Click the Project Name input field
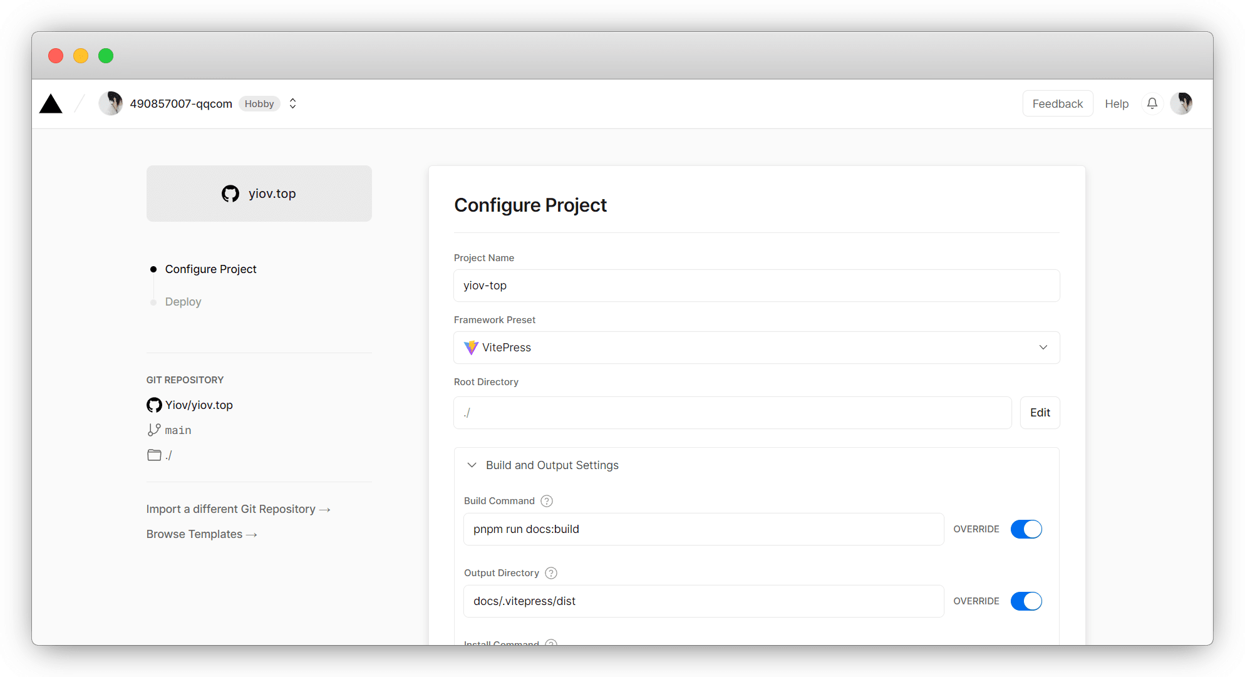Screen dimensions: 1245x677 click(x=756, y=286)
